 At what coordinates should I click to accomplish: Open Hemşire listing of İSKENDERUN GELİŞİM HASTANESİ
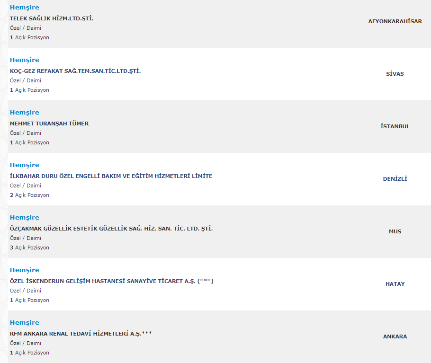tap(24, 270)
